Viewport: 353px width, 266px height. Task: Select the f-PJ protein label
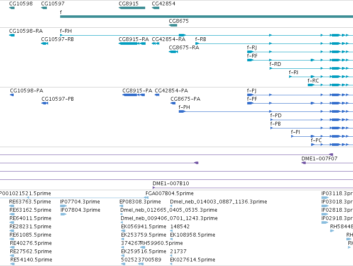click(252, 91)
